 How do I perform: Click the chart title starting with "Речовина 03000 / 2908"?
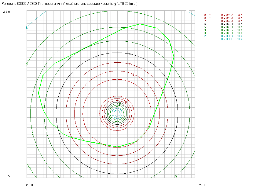click(x=69, y=4)
